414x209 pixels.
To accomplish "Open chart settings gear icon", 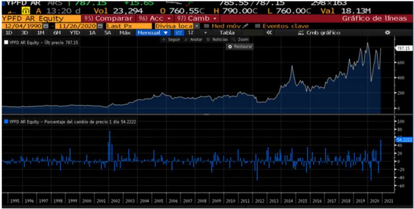I will pos(387,33).
